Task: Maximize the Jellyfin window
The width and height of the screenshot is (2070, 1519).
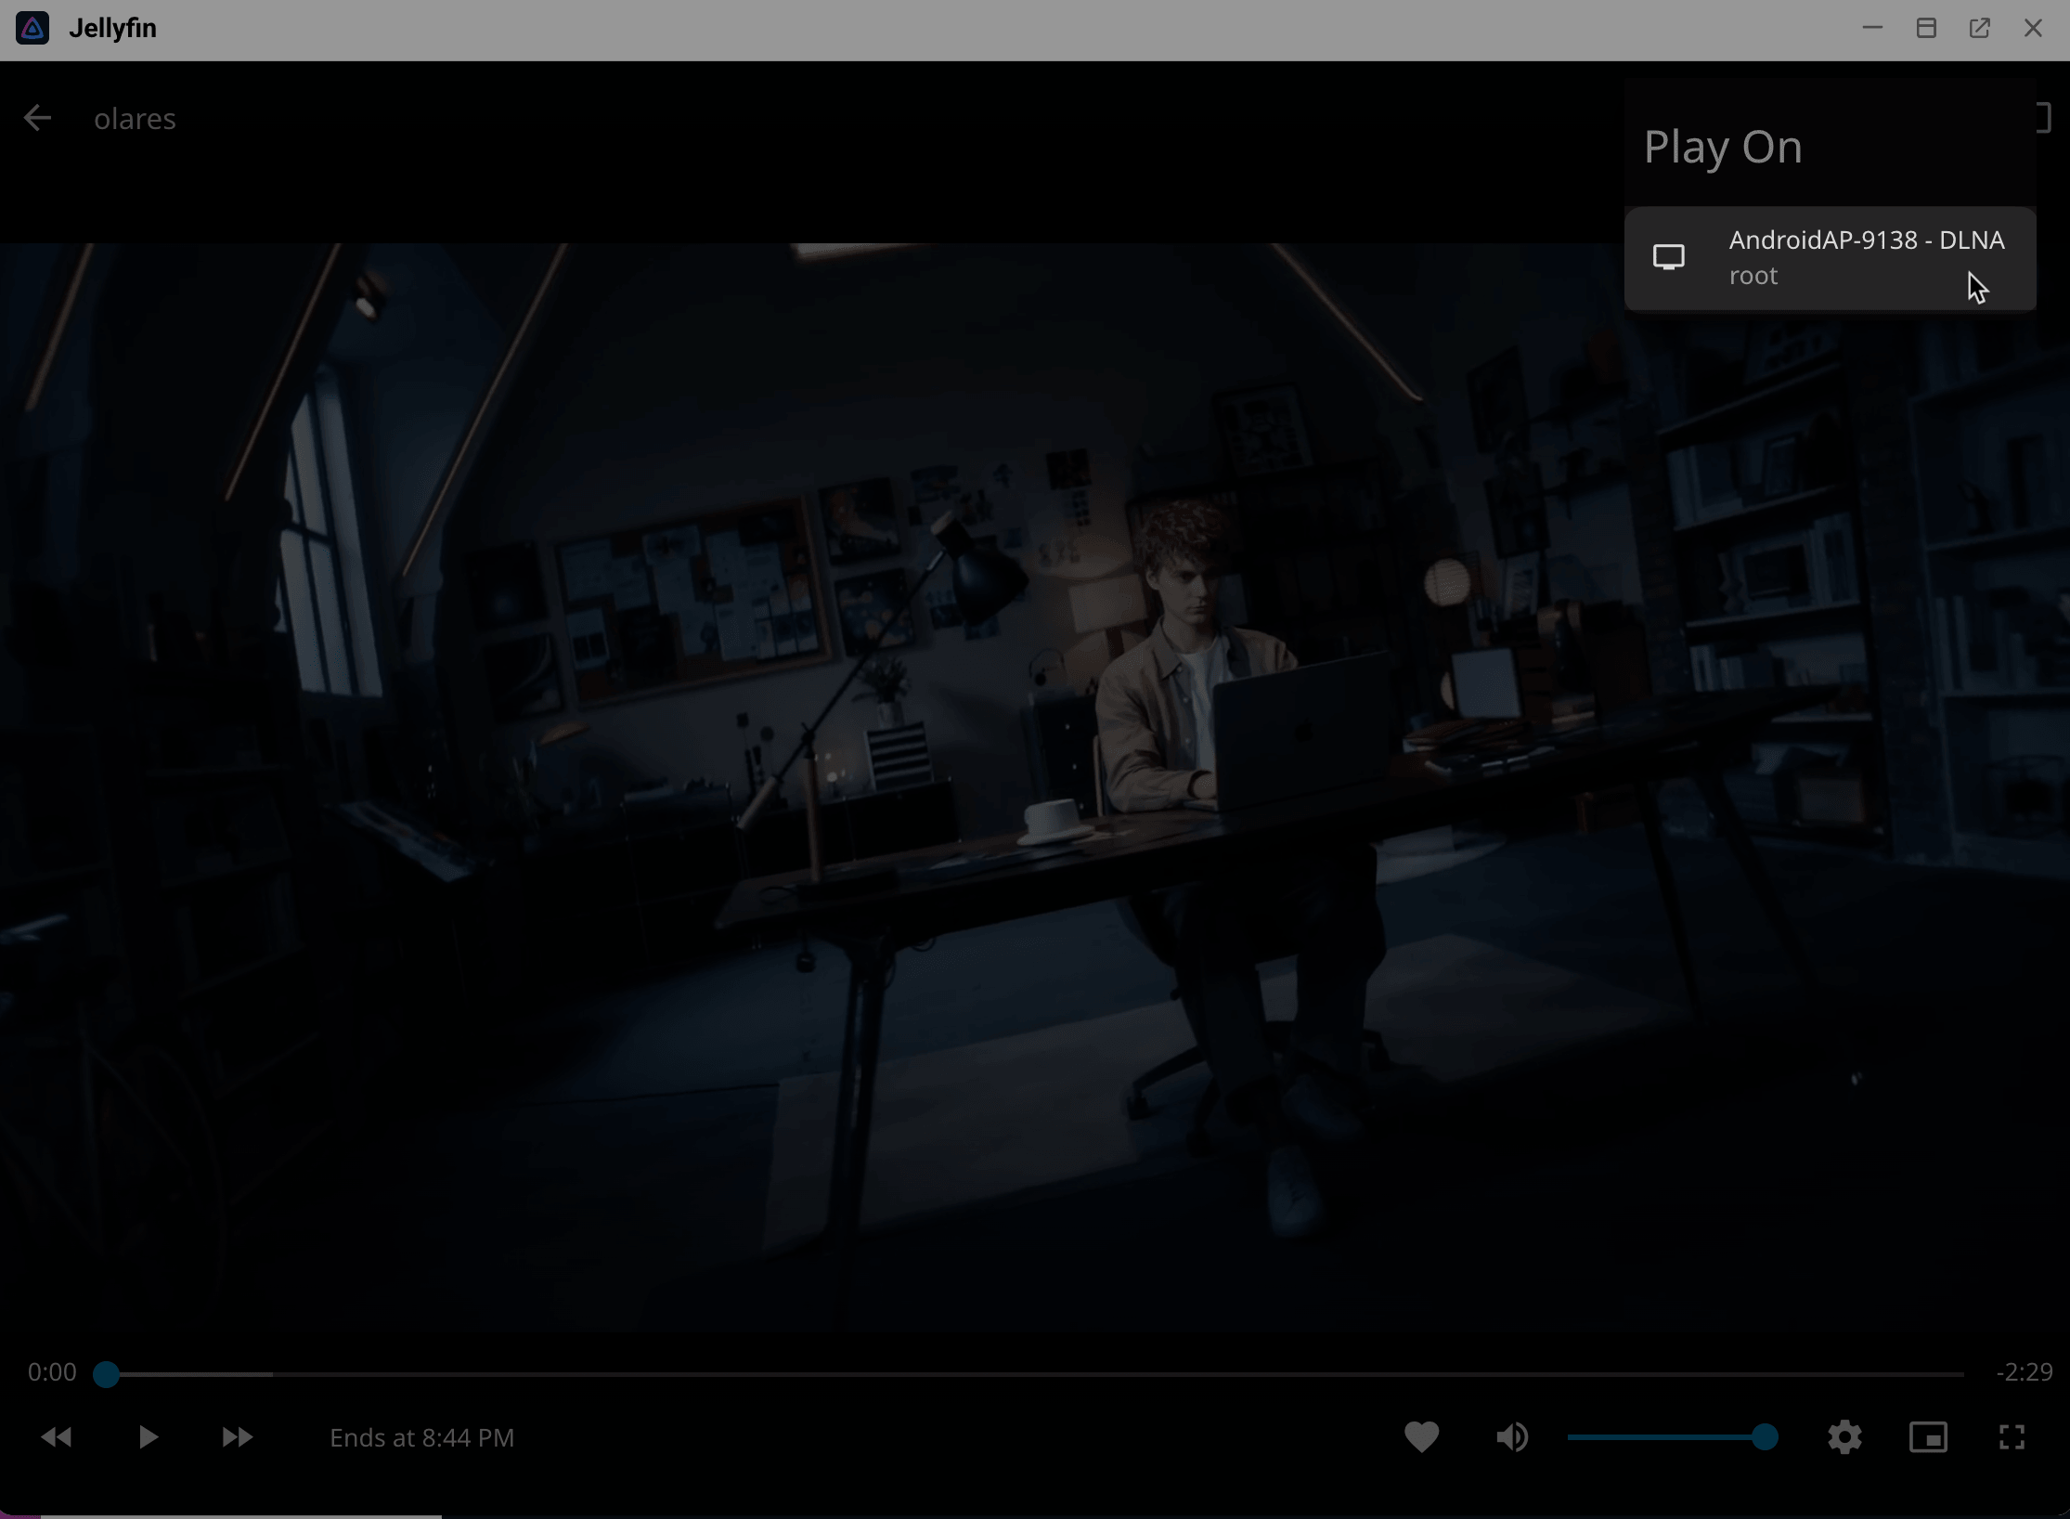Action: click(1925, 29)
